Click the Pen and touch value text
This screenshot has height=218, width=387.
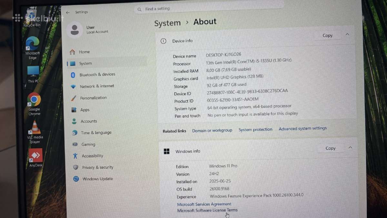click(x=253, y=114)
